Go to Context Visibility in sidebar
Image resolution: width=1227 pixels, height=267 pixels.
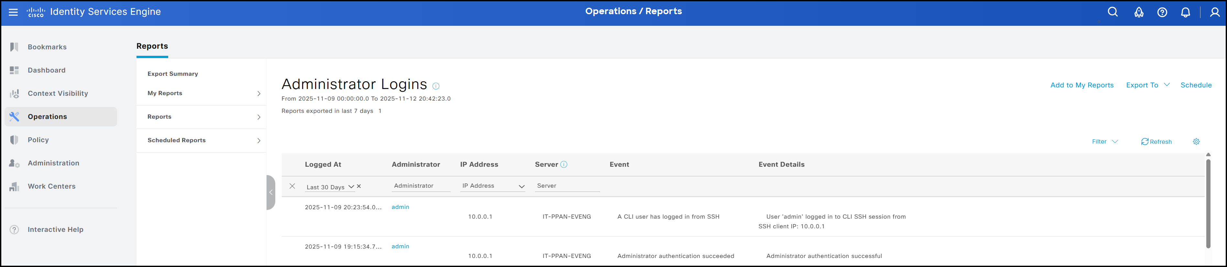tap(58, 94)
